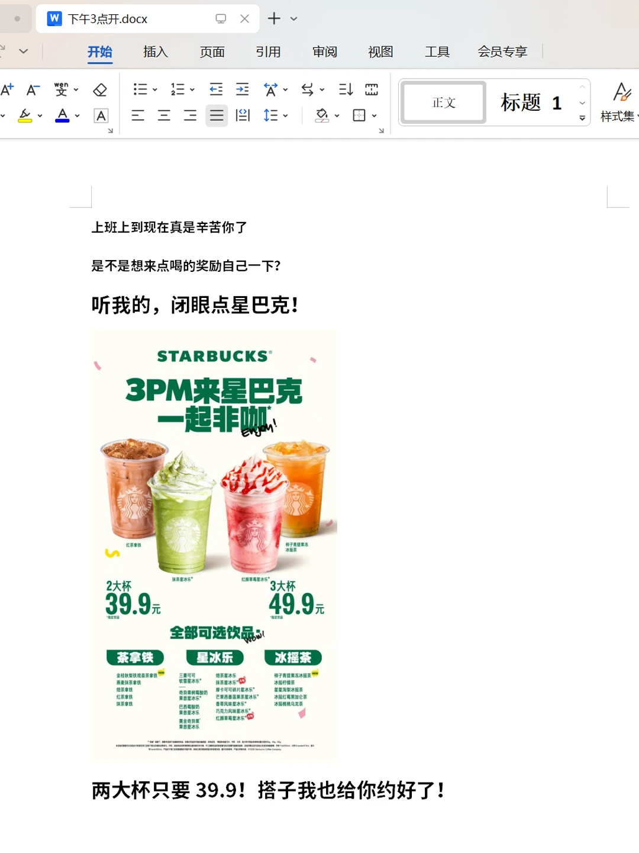Select the Starbucks poster image
The height and width of the screenshot is (853, 639).
[x=214, y=545]
